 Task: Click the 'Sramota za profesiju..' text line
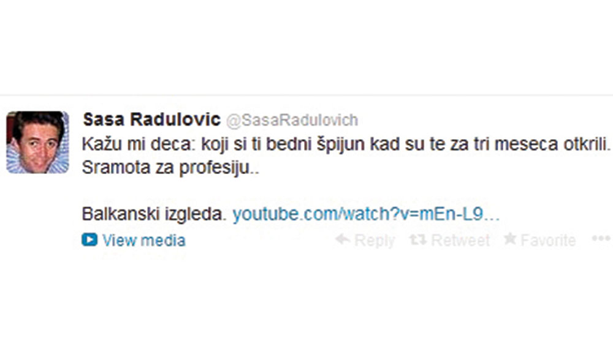(x=170, y=168)
